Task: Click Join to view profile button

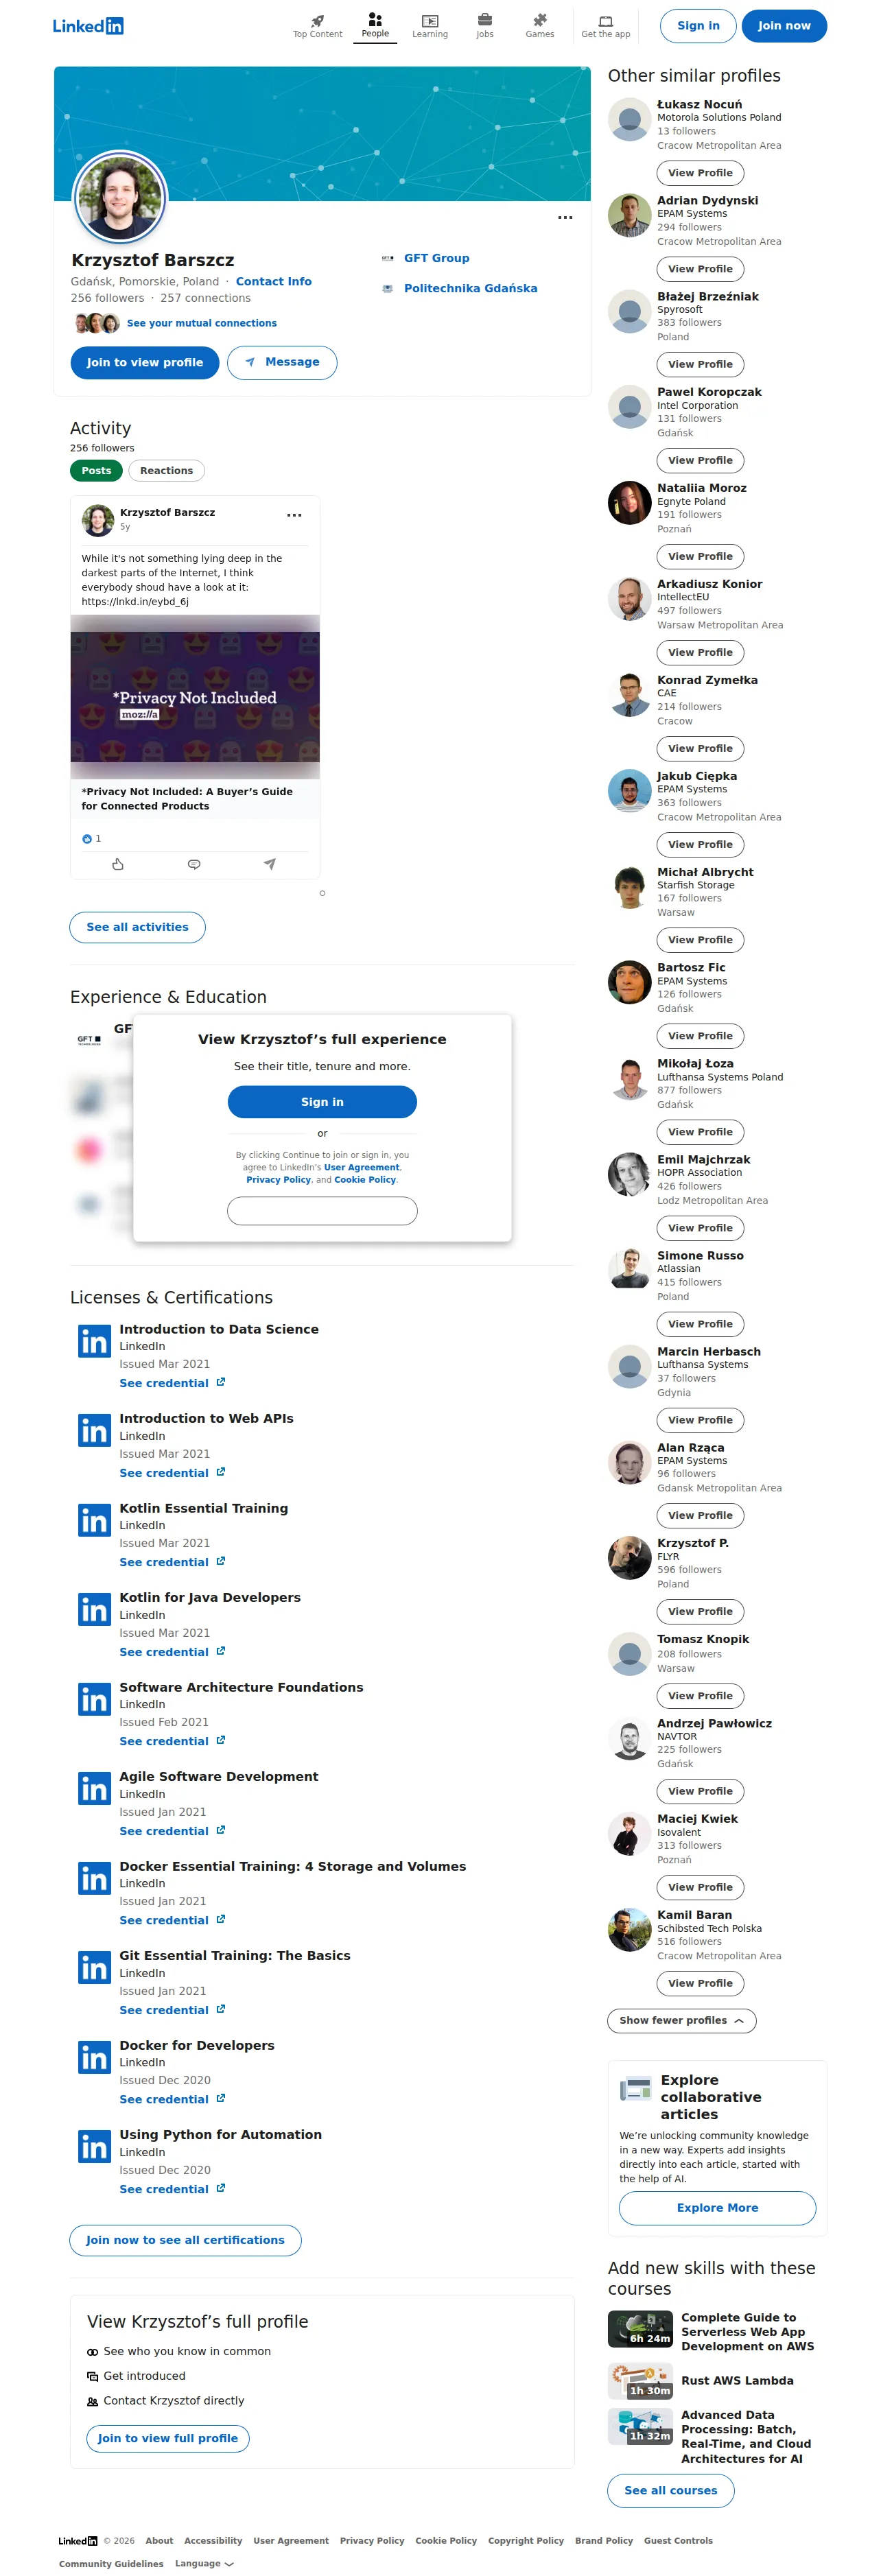Action: coord(145,362)
